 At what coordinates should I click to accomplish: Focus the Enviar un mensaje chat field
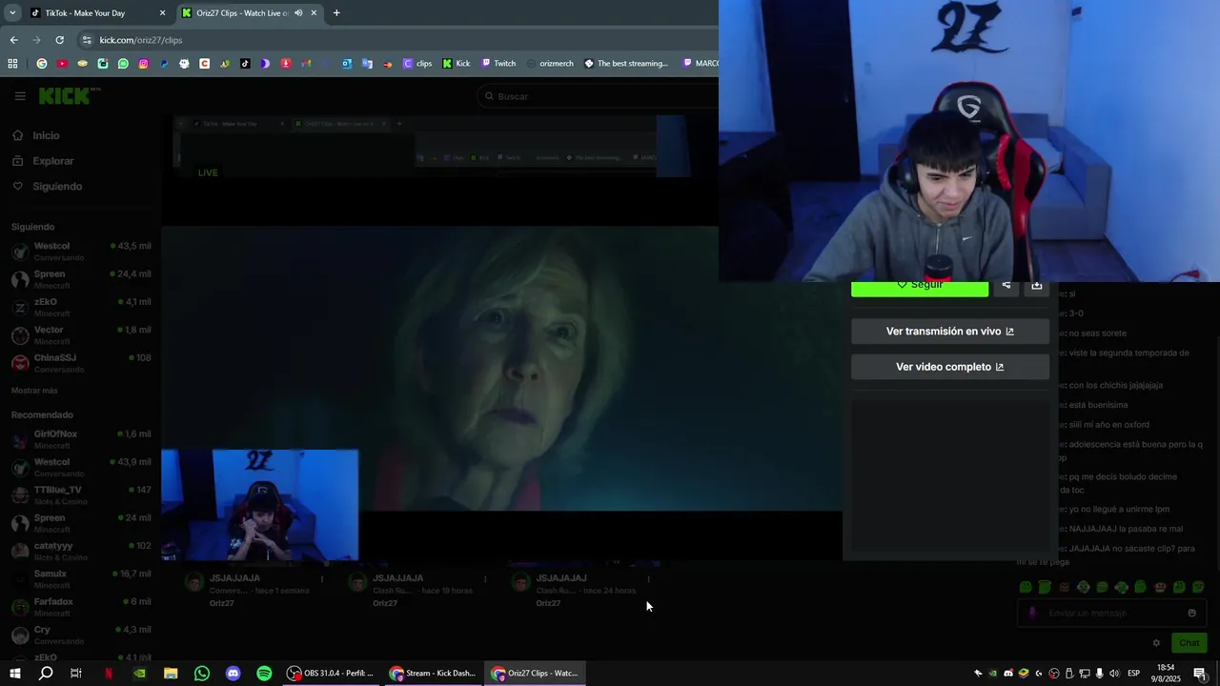point(1110,614)
